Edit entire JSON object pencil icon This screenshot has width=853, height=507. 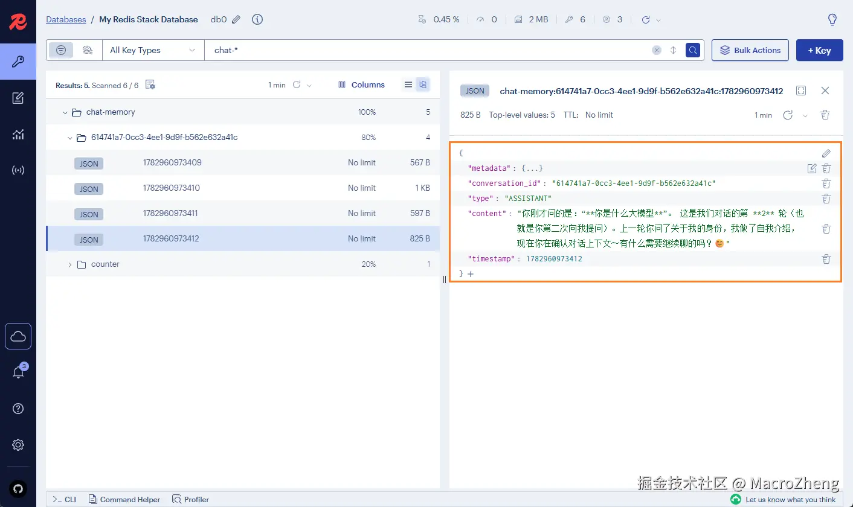point(826,153)
